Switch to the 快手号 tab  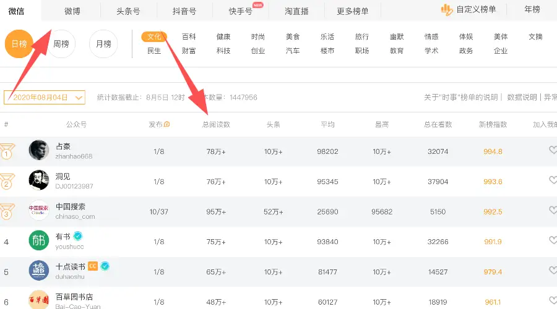click(x=241, y=11)
